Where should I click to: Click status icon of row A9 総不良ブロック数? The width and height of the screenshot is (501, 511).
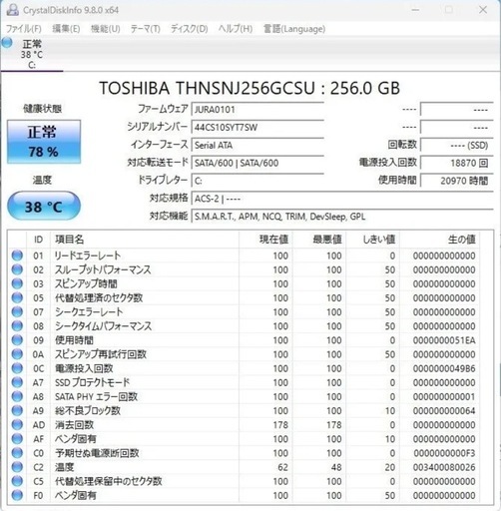click(x=17, y=410)
